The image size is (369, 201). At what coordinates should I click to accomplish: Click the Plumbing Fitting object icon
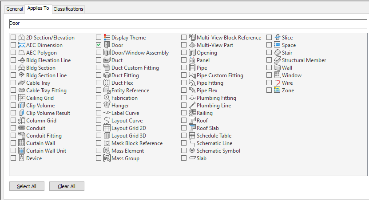[192, 98]
